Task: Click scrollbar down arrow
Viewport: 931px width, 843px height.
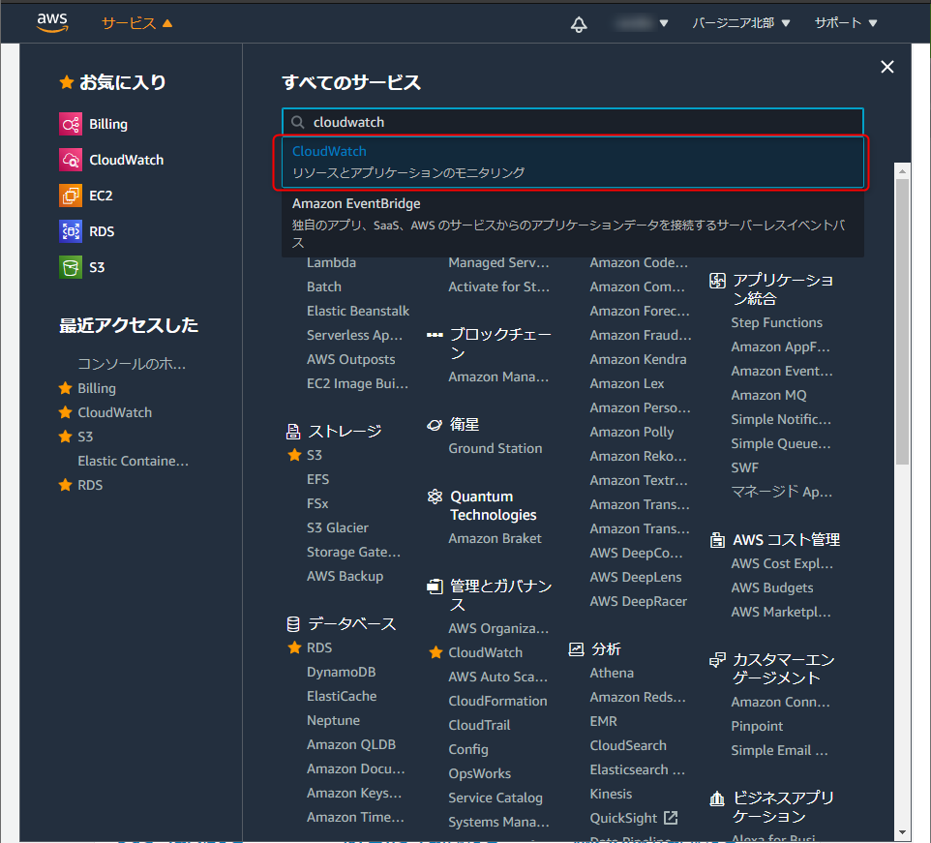Action: coord(902,832)
